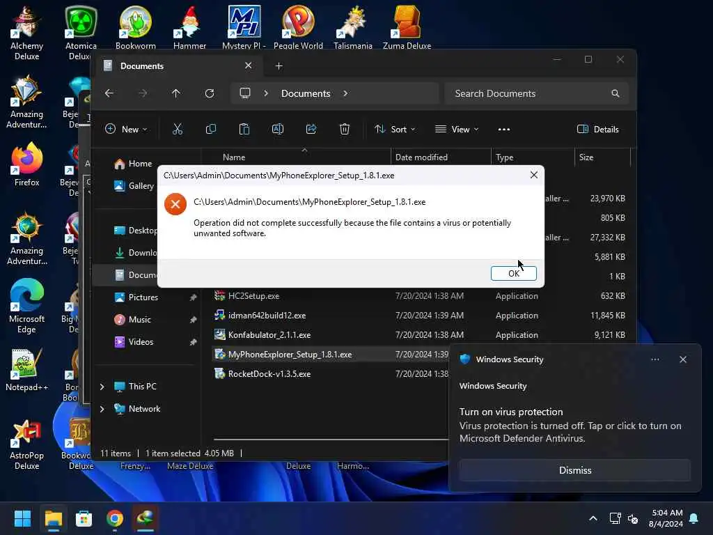Image resolution: width=713 pixels, height=535 pixels.
Task: Open the Windows Start menu
Action: pos(22,518)
